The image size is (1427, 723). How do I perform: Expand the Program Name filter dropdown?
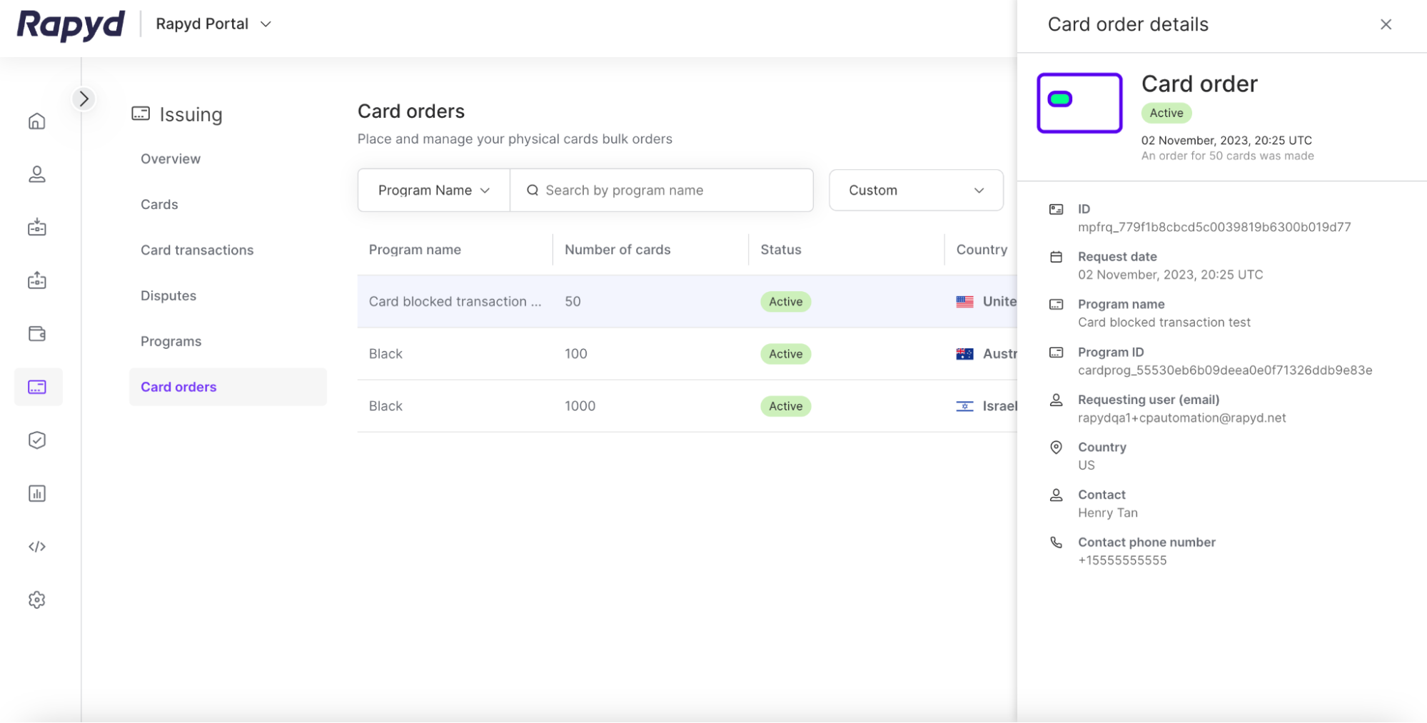[433, 191]
